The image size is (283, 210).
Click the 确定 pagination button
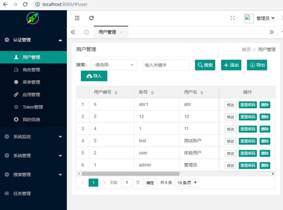coord(150,183)
